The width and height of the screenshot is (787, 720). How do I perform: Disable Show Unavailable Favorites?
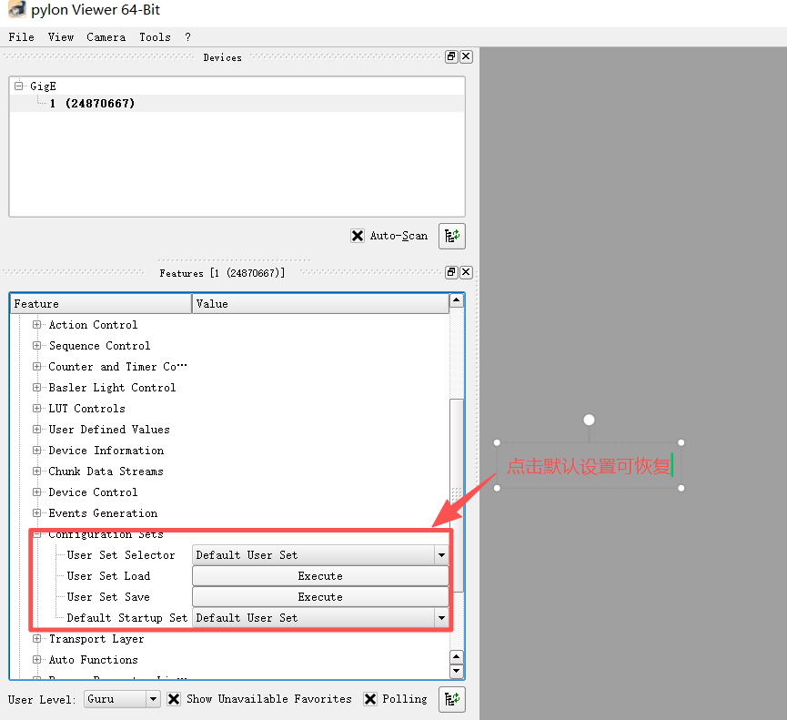tap(174, 699)
